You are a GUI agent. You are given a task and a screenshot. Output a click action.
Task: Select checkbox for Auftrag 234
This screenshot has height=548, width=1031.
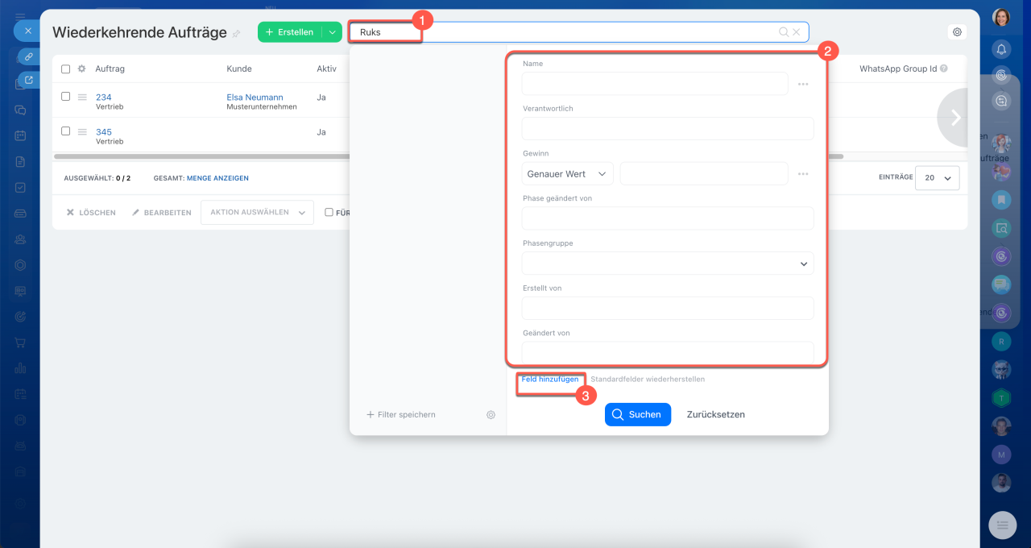(x=66, y=97)
